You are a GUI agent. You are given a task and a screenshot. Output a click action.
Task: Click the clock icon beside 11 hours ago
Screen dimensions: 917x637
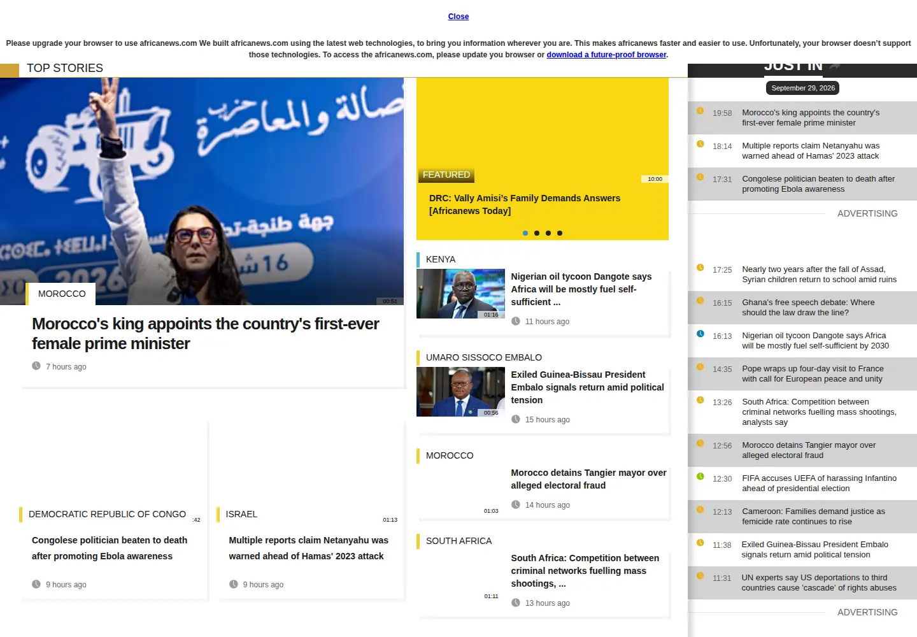click(516, 321)
